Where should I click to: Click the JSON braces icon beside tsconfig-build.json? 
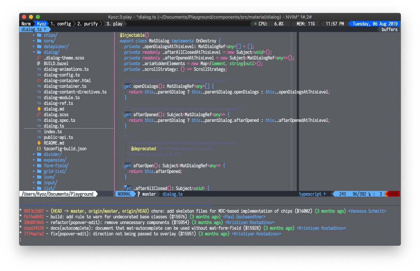39,149
